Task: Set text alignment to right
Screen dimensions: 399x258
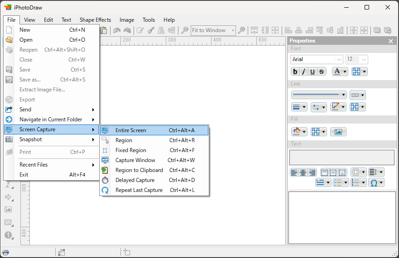Action: click(x=312, y=172)
